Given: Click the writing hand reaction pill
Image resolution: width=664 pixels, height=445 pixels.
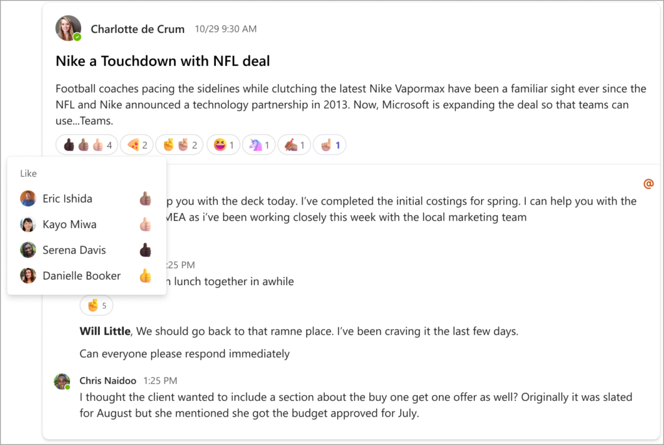Looking at the screenshot, I should [x=294, y=145].
